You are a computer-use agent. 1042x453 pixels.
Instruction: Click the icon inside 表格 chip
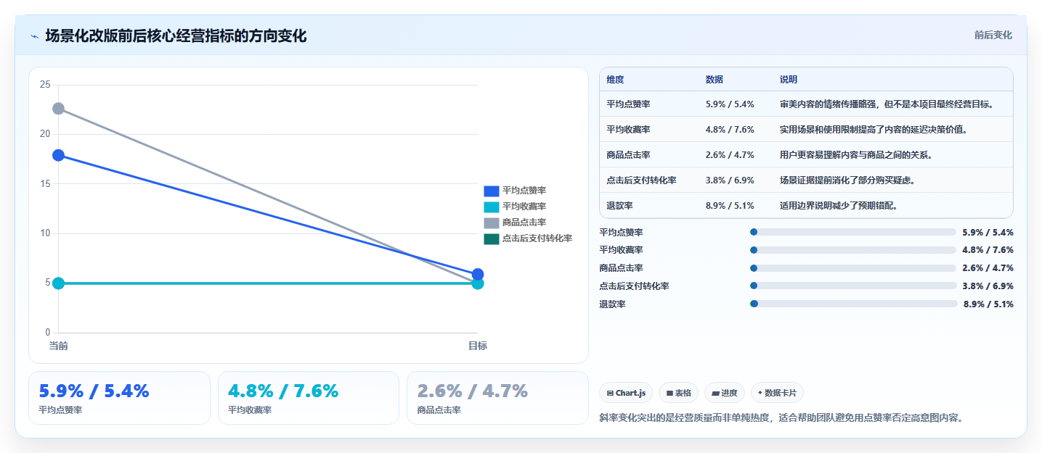tap(669, 393)
